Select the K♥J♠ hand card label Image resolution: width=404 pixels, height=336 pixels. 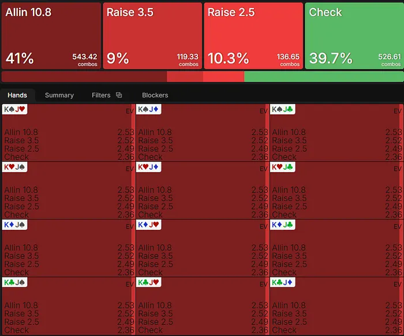pyautogui.click(x=14, y=167)
